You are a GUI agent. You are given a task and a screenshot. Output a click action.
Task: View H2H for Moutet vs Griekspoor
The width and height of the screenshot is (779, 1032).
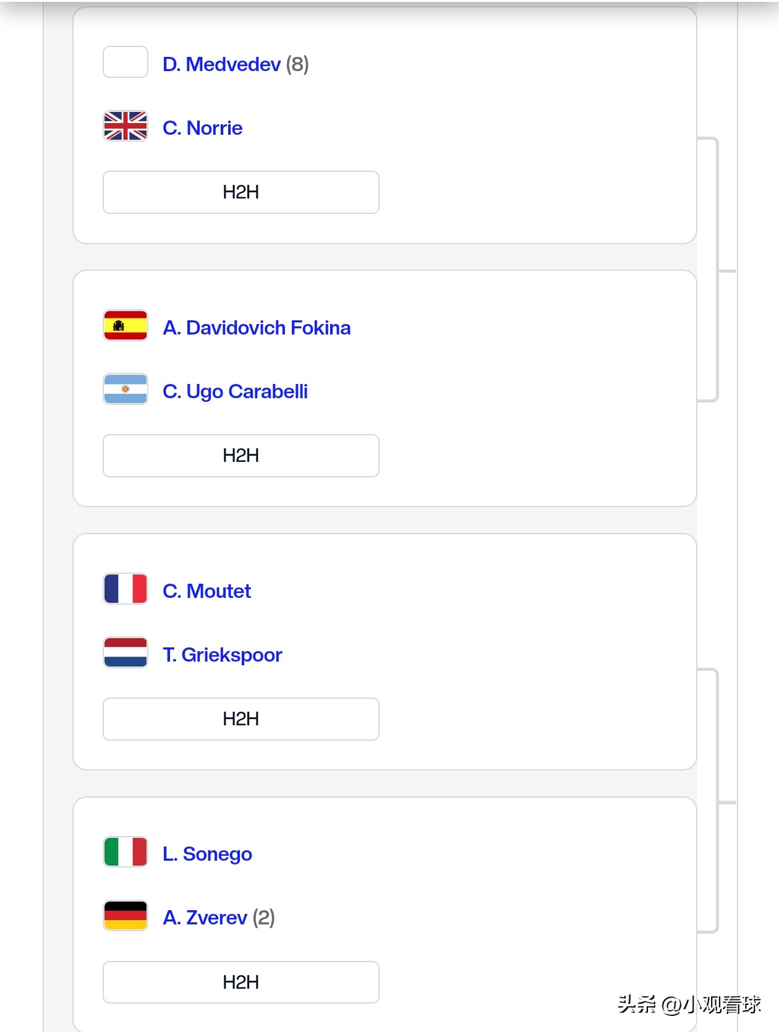(x=241, y=719)
